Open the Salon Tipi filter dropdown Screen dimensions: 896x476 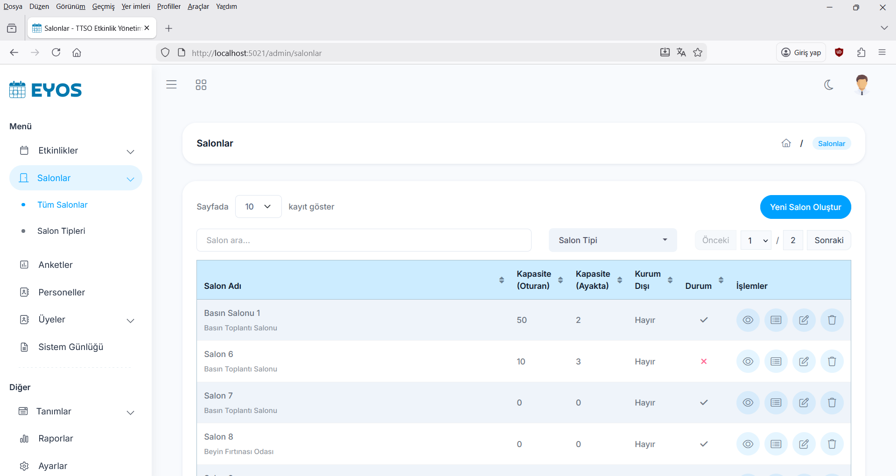pos(612,240)
